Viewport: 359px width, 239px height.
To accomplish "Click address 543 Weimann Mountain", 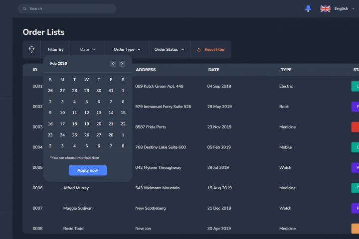I will point(157,188).
